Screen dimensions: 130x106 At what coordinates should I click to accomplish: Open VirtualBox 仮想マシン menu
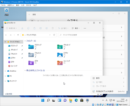coord(11,5)
